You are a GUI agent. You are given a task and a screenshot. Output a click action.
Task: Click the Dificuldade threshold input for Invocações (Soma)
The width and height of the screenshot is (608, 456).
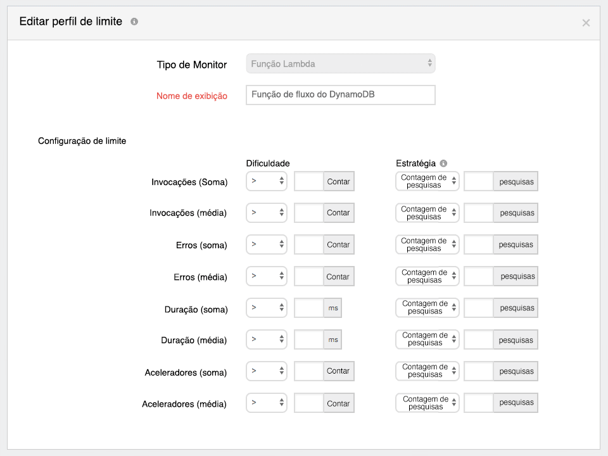(308, 181)
